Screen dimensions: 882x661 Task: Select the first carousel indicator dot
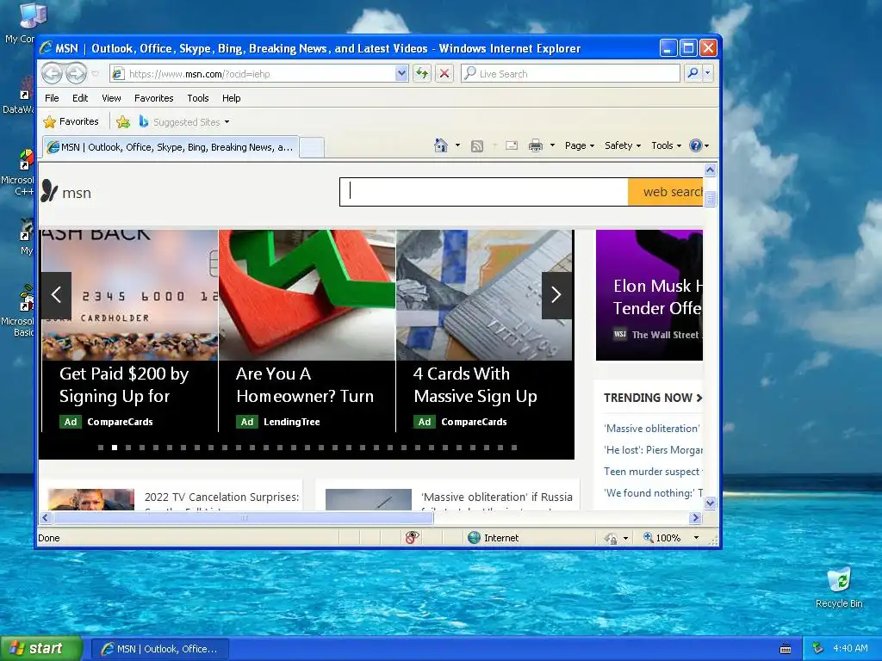101,448
